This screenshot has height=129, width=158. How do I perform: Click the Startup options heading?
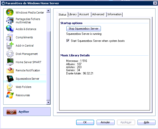pyautogui.click(x=71, y=23)
